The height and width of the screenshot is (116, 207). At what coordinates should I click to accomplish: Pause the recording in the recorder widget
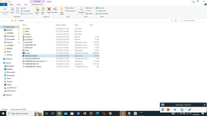tap(163, 110)
